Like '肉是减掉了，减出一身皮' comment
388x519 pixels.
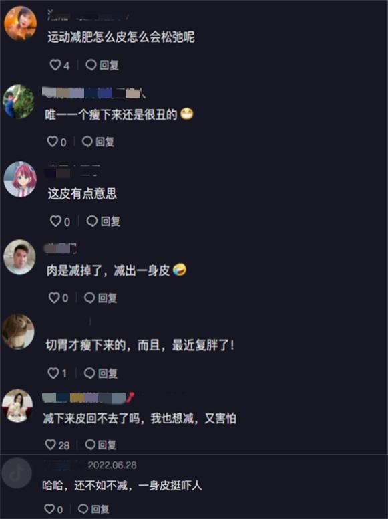point(59,298)
